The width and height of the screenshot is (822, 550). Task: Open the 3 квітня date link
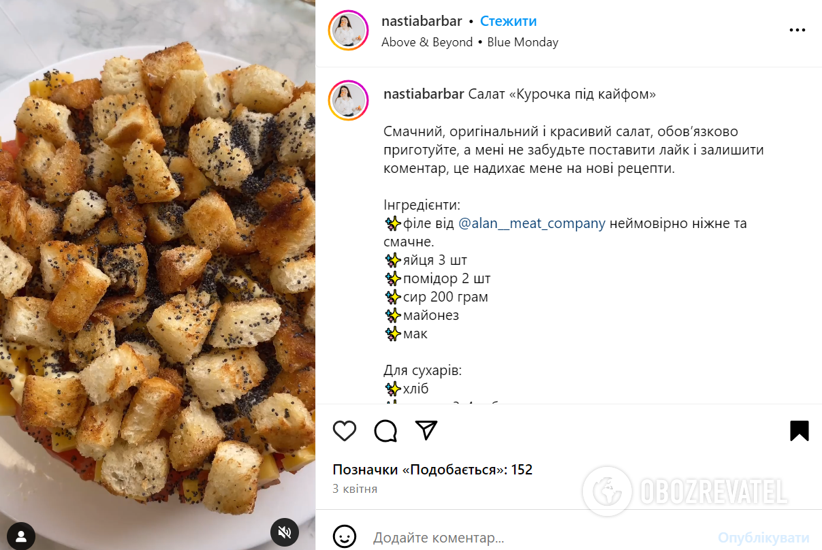pyautogui.click(x=355, y=489)
